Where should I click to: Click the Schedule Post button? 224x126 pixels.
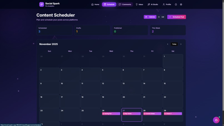176,17
